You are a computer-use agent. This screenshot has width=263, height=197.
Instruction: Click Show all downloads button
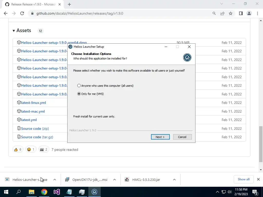243,179
